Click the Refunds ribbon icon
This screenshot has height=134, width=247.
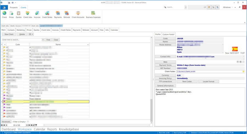(x=67, y=14)
